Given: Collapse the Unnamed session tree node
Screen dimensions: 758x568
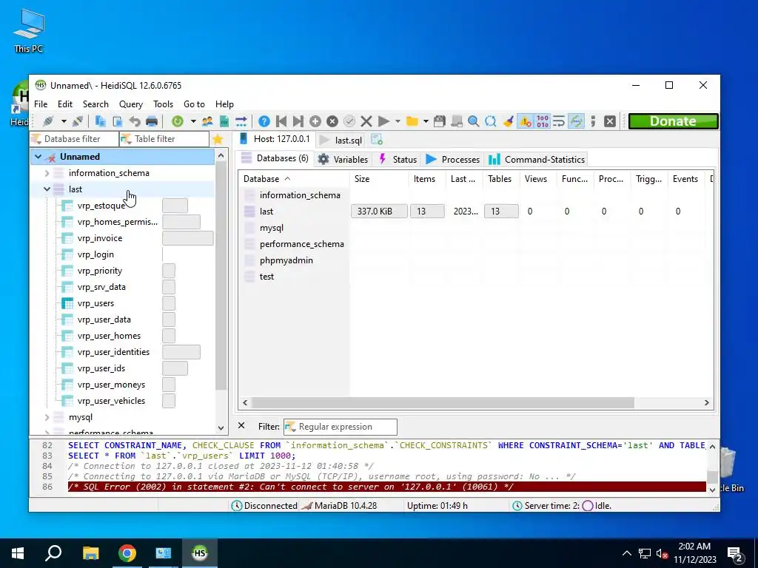Looking at the screenshot, I should pos(38,157).
